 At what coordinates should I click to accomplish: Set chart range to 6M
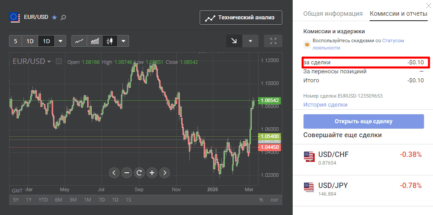[x=58, y=200]
